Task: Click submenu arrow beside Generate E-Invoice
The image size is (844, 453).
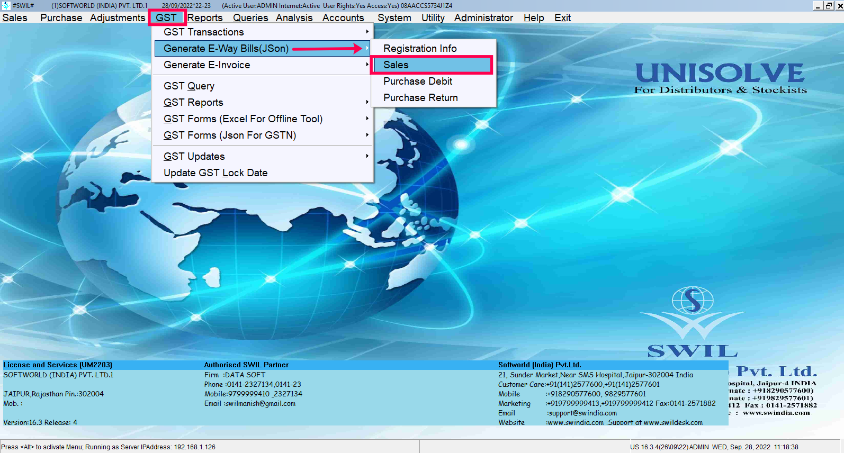Action: pos(367,65)
